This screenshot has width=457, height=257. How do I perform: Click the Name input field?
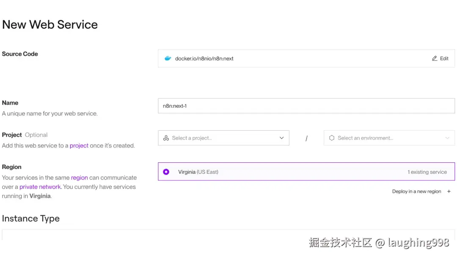click(306, 106)
